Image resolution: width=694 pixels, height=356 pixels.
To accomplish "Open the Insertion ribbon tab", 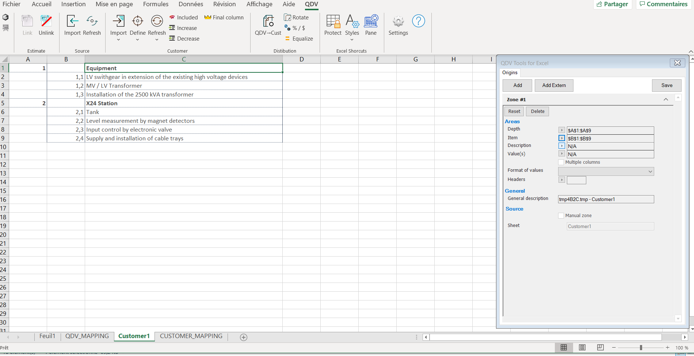I will [x=73, y=4].
